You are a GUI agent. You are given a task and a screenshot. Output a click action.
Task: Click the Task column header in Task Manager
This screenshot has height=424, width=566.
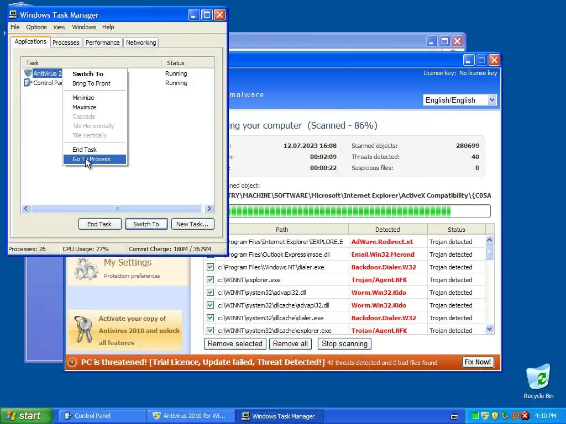pos(91,63)
